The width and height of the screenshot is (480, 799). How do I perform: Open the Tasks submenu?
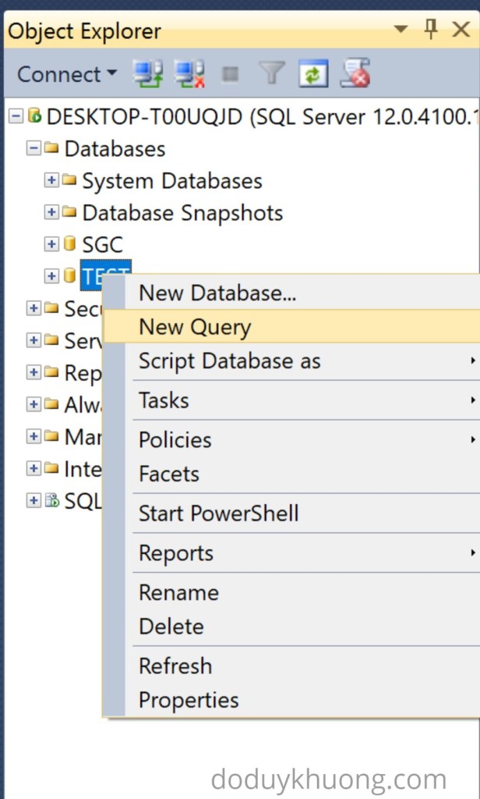pos(164,400)
